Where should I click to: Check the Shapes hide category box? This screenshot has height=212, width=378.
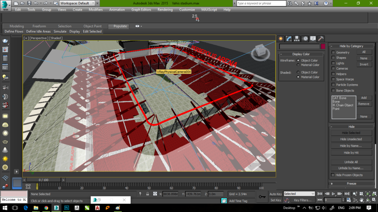[x=333, y=58]
